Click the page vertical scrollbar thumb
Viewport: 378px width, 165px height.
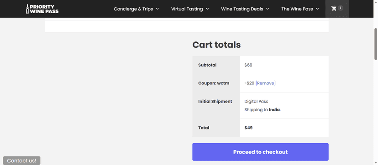point(376,44)
